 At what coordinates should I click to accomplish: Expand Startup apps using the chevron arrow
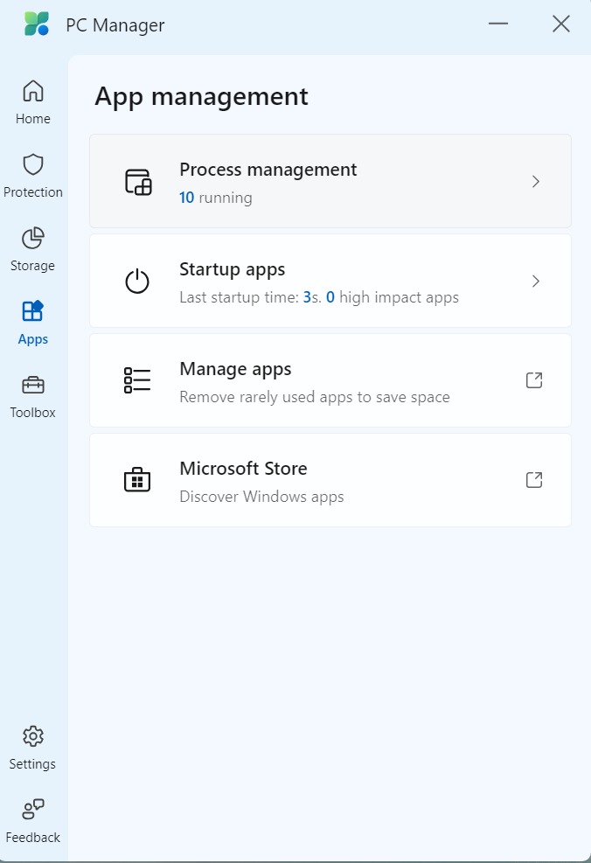click(x=536, y=282)
